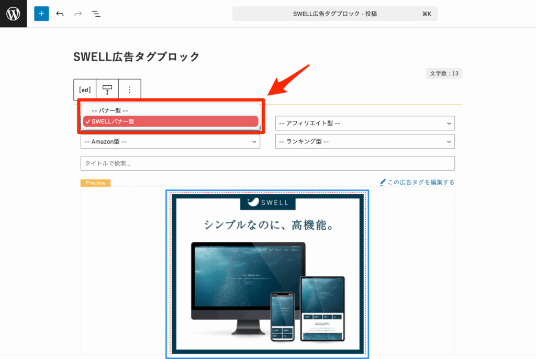Open the document overview list view
The width and height of the screenshot is (536, 359).
click(x=96, y=14)
